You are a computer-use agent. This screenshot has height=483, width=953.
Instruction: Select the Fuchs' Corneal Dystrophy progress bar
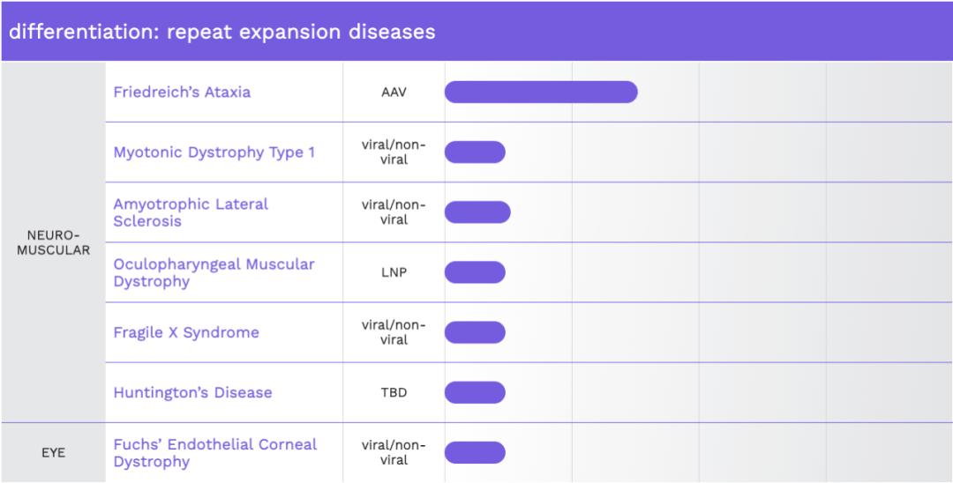(475, 452)
